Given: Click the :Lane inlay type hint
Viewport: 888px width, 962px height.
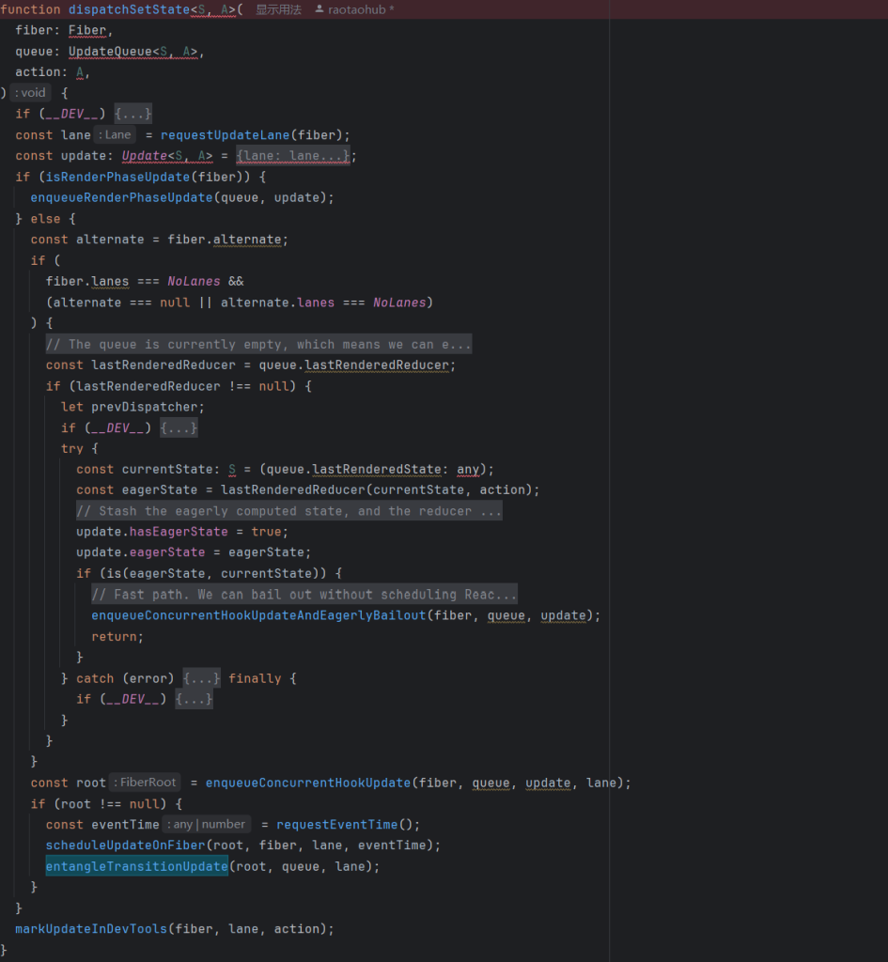Looking at the screenshot, I should [x=114, y=134].
